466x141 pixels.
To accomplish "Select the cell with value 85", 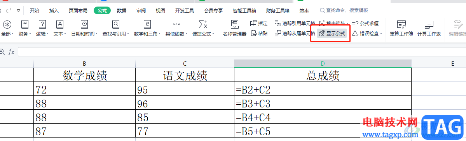I will point(185,117).
